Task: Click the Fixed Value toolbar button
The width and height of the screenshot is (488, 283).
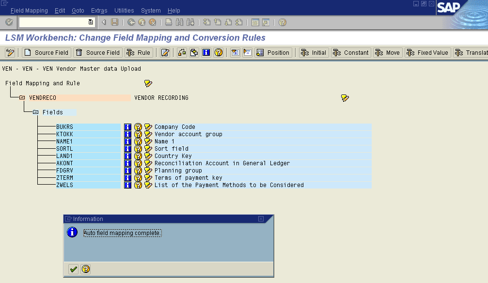Action: click(428, 53)
